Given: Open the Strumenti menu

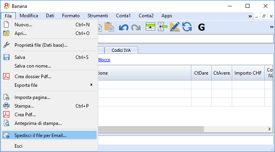Looking at the screenshot, I should coord(98,16).
